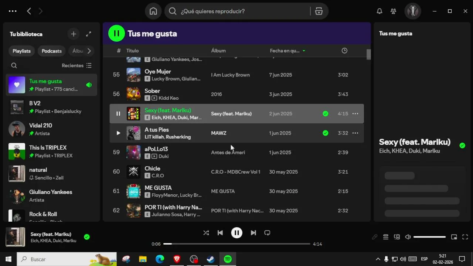Click Chicle song cover thumbnail
The image size is (473, 266).
click(133, 172)
